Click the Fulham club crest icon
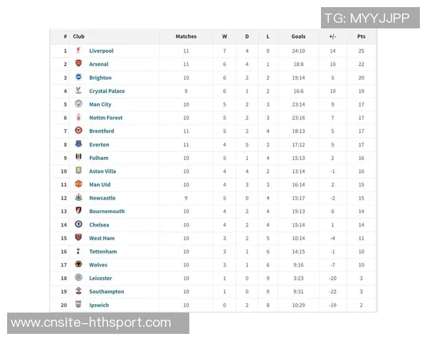This screenshot has height=341, width=427. 78,158
